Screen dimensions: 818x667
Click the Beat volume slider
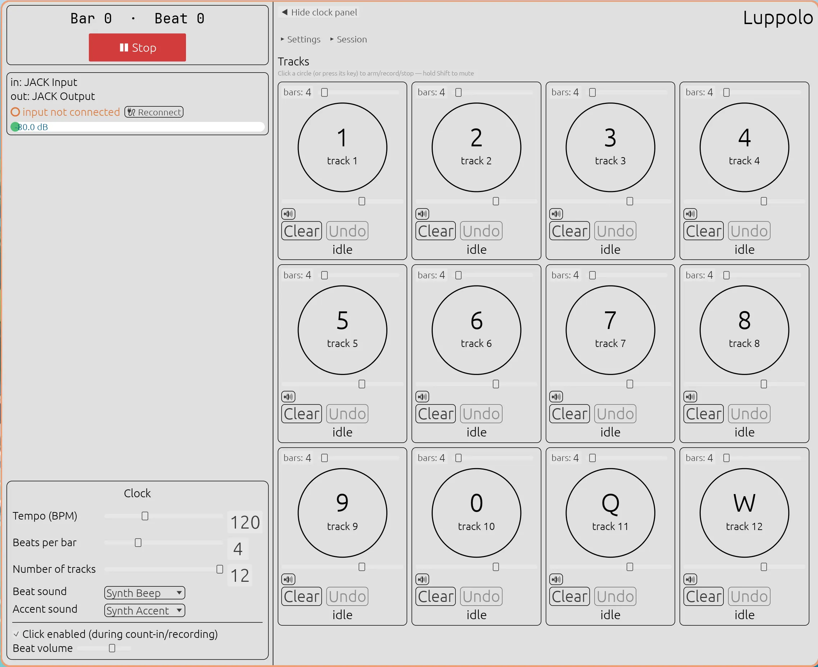pyautogui.click(x=104, y=648)
